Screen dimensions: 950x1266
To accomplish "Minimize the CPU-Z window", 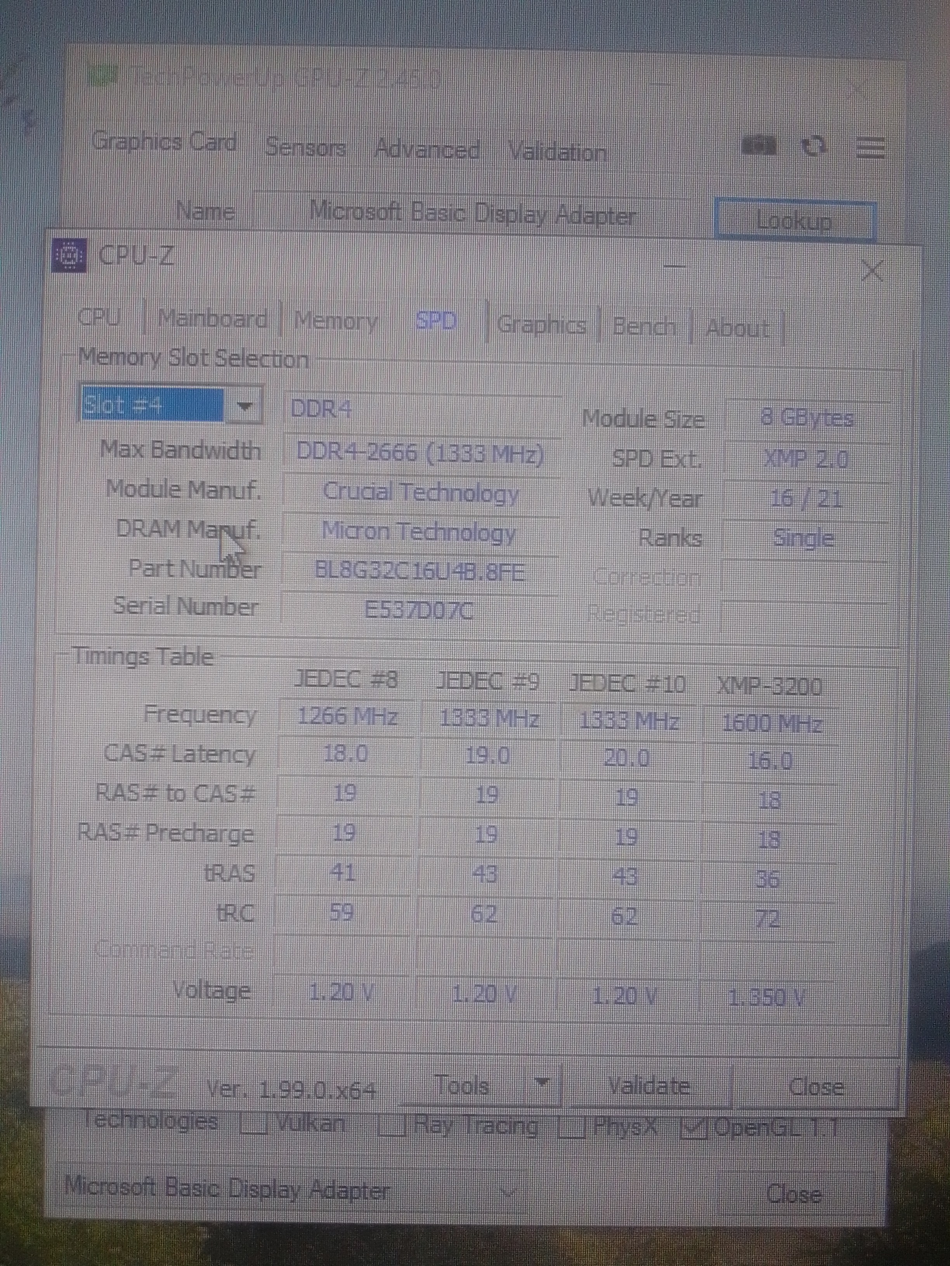I will 674,266.
